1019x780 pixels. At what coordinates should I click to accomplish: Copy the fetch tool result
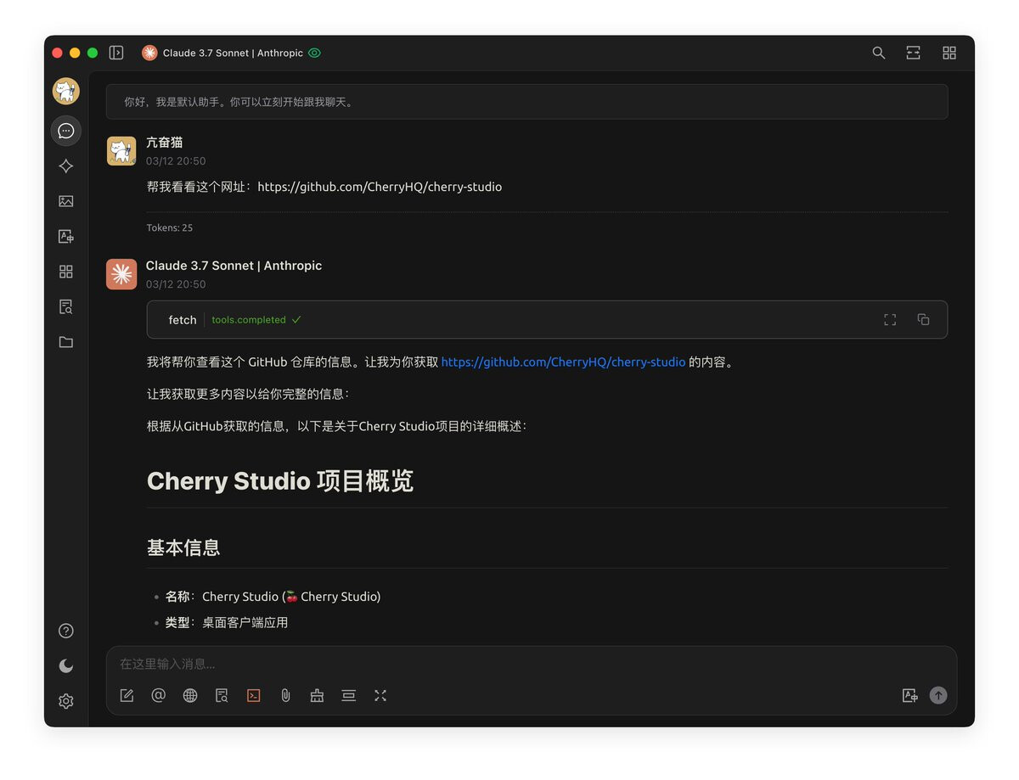click(923, 320)
